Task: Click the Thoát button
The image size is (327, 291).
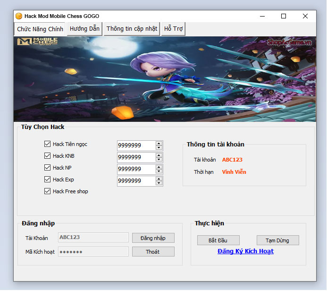Action: 153,252
